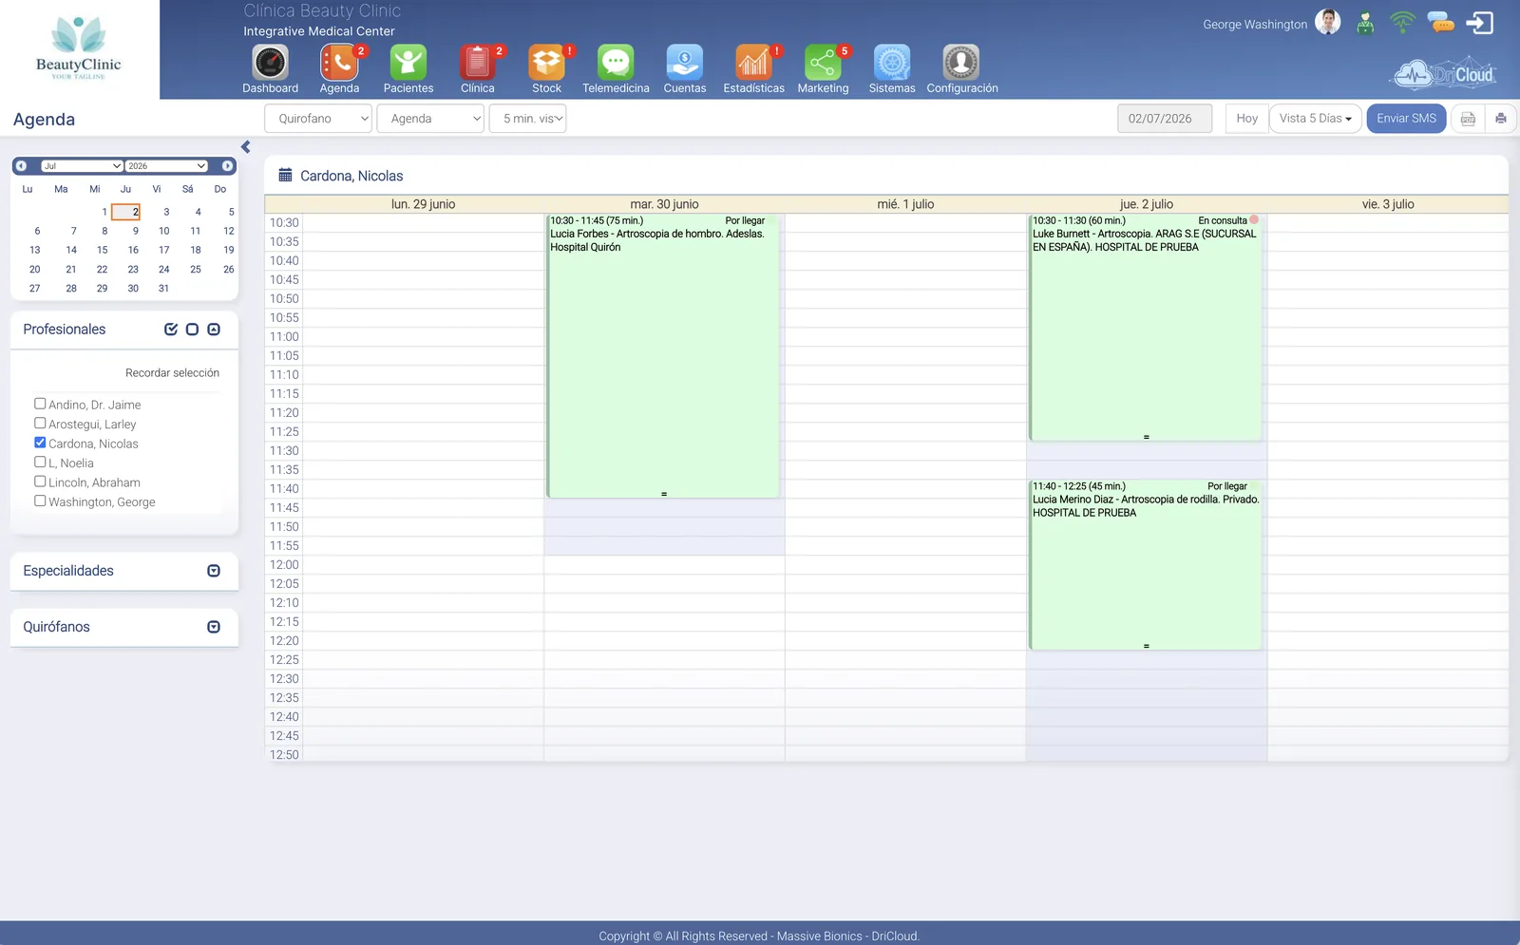This screenshot has height=945, width=1520.
Task: Collapse the Profesionales panel
Action: coord(214,330)
